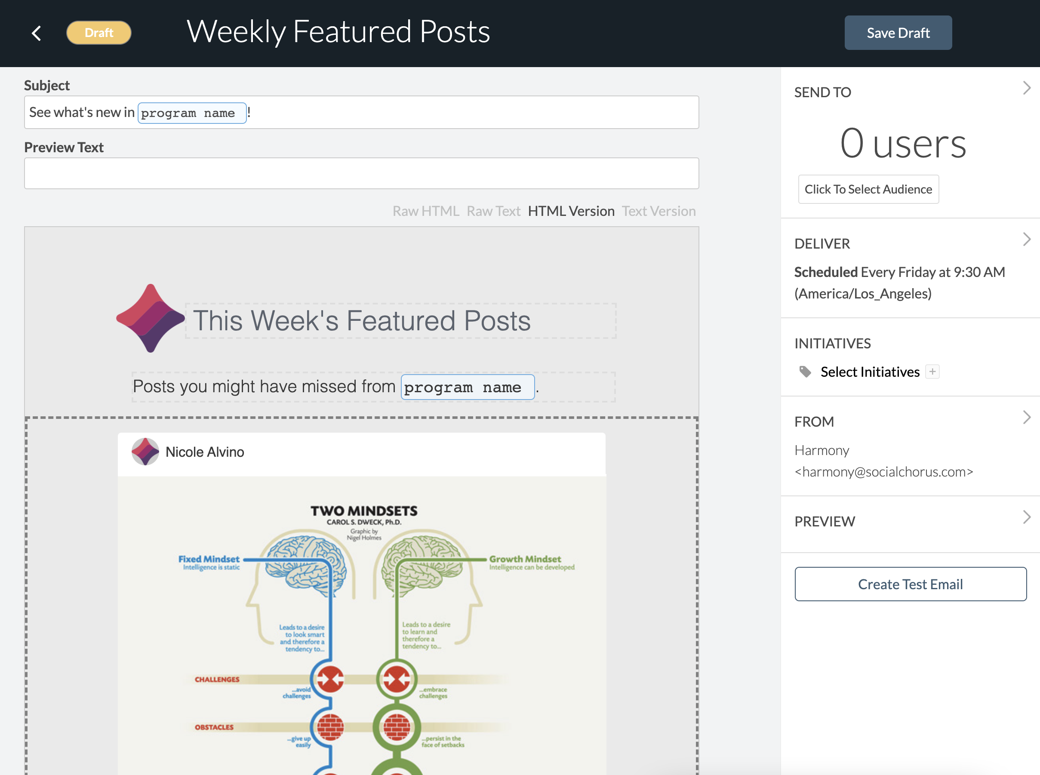Expand the From section chevron
This screenshot has width=1040, height=775.
tap(1026, 418)
